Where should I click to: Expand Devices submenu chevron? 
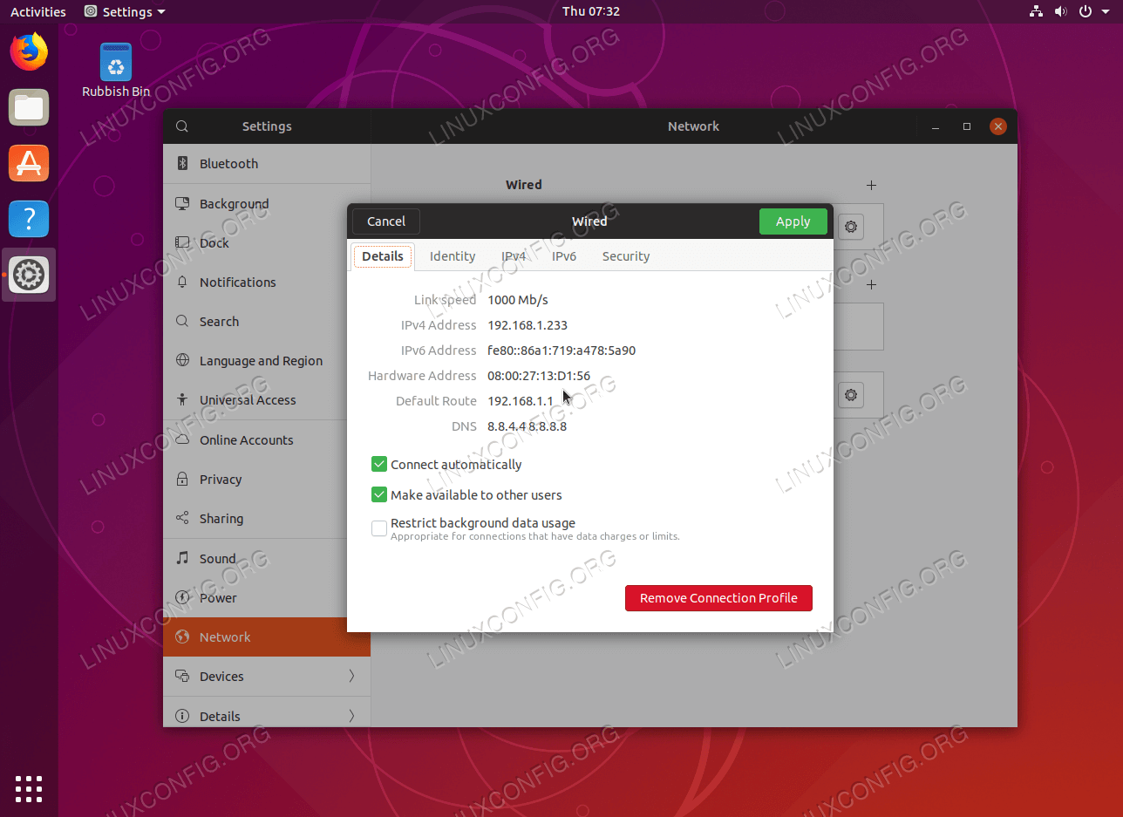coord(352,676)
